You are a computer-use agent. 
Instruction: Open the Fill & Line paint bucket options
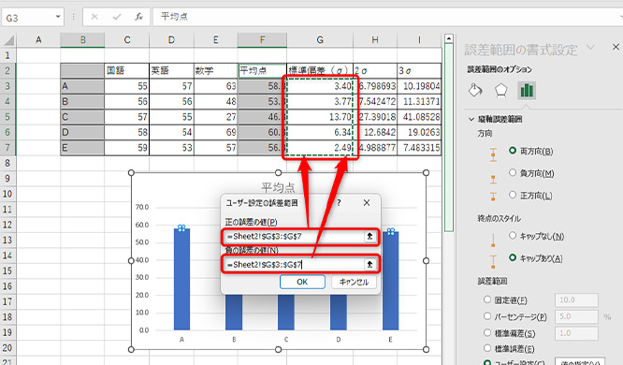click(475, 90)
